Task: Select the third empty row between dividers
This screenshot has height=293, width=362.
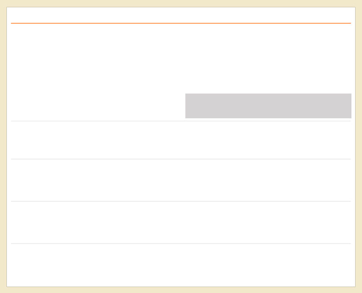Action: point(181,222)
